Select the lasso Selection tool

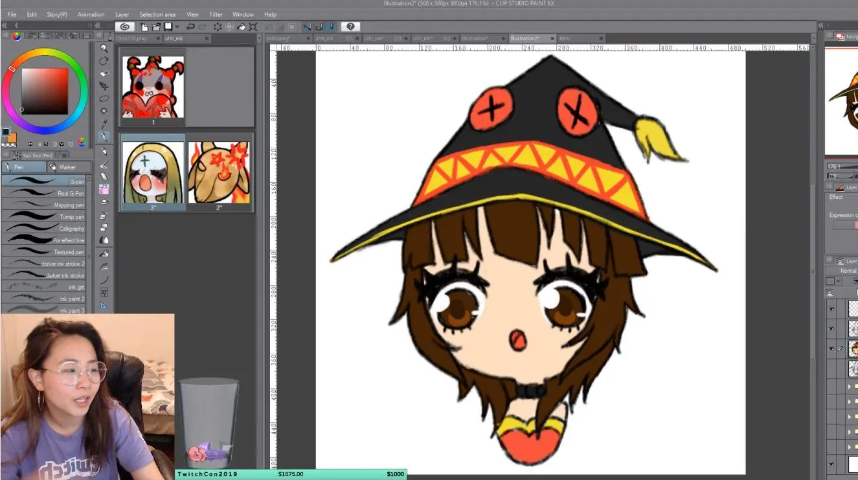[104, 98]
